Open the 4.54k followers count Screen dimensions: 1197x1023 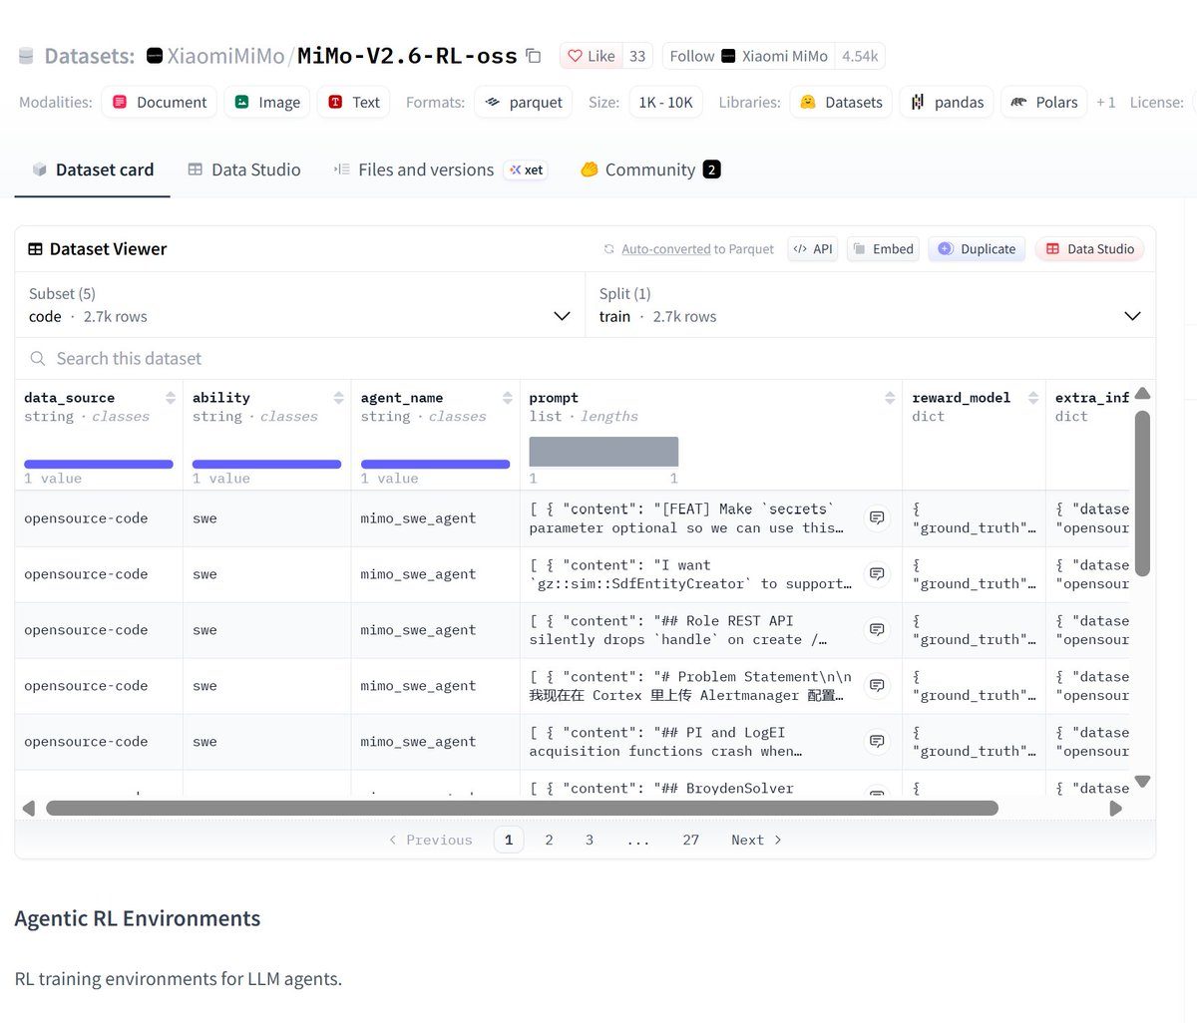click(x=860, y=56)
